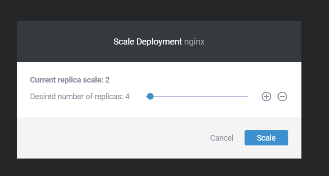
Task: Click the far right end of replica slider
Action: coord(247,97)
